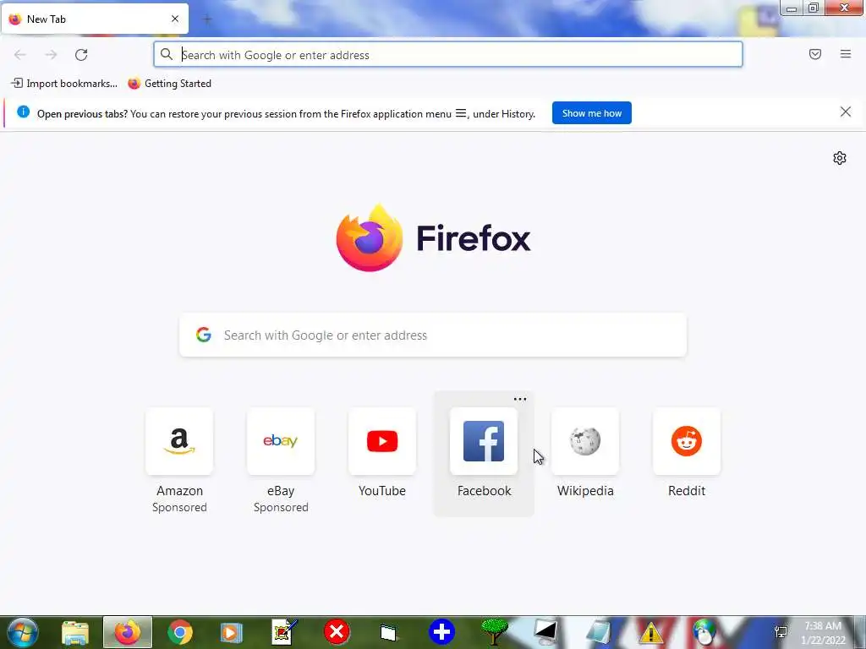This screenshot has width=866, height=649.
Task: Dismiss the Open previous tabs notification
Action: (x=846, y=112)
